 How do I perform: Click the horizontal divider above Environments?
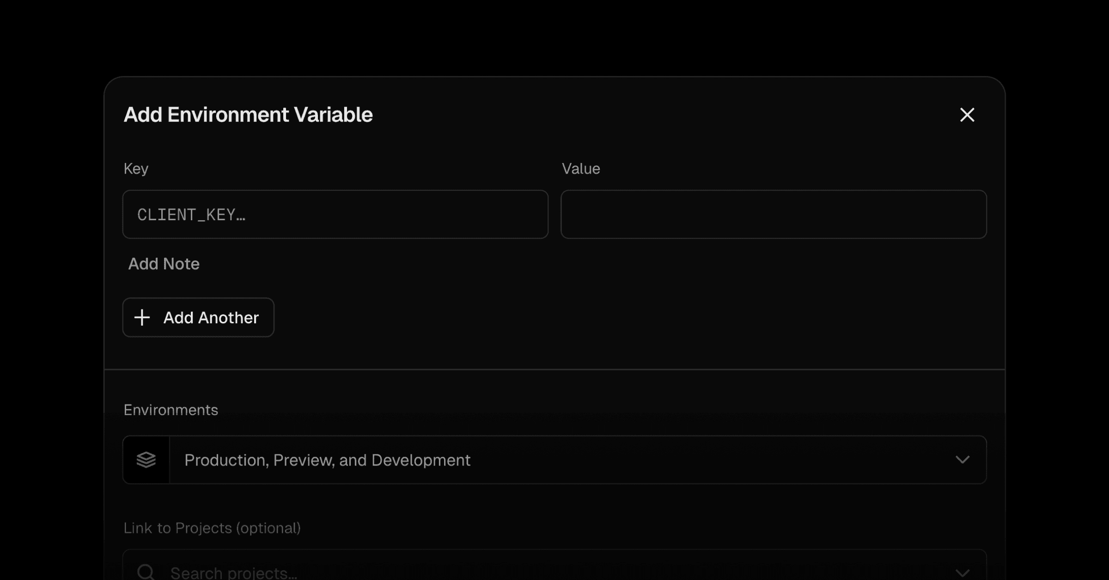(554, 369)
